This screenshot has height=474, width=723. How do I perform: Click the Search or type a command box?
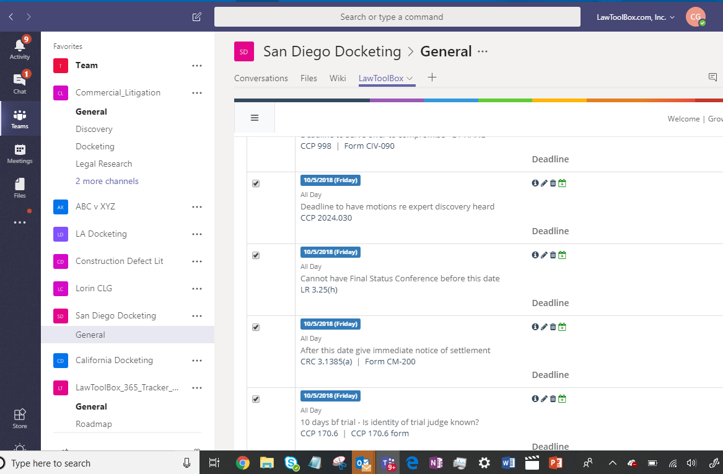397,17
